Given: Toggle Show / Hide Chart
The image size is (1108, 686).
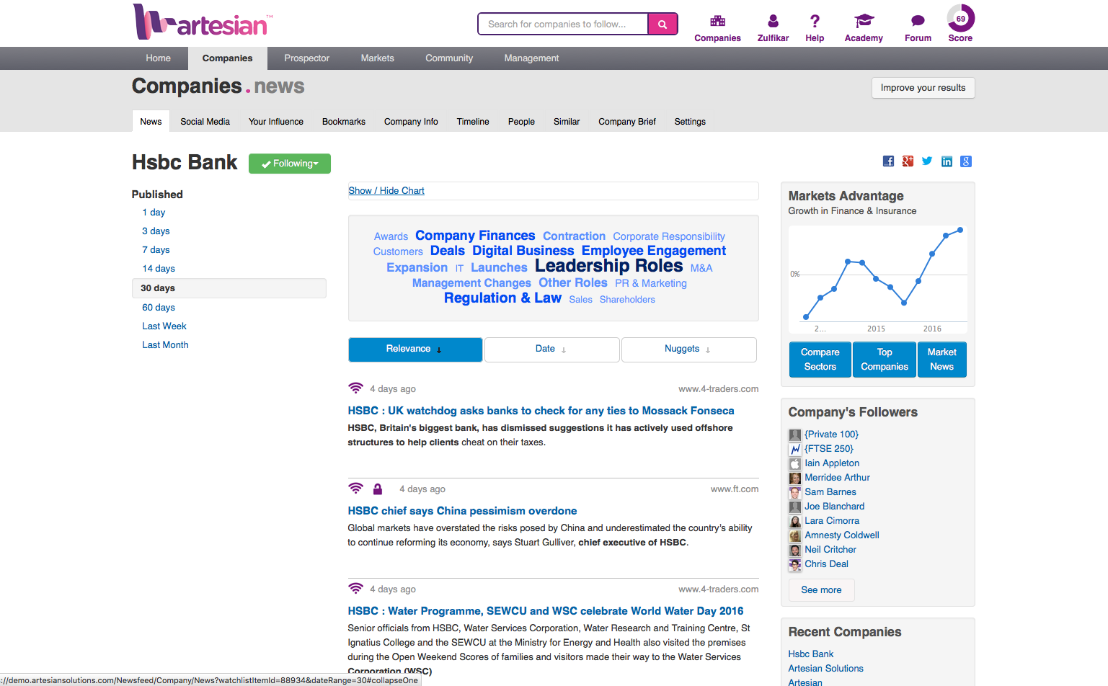Looking at the screenshot, I should (386, 191).
